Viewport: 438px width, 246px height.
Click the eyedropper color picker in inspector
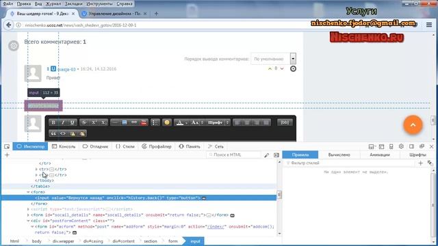pos(267,155)
